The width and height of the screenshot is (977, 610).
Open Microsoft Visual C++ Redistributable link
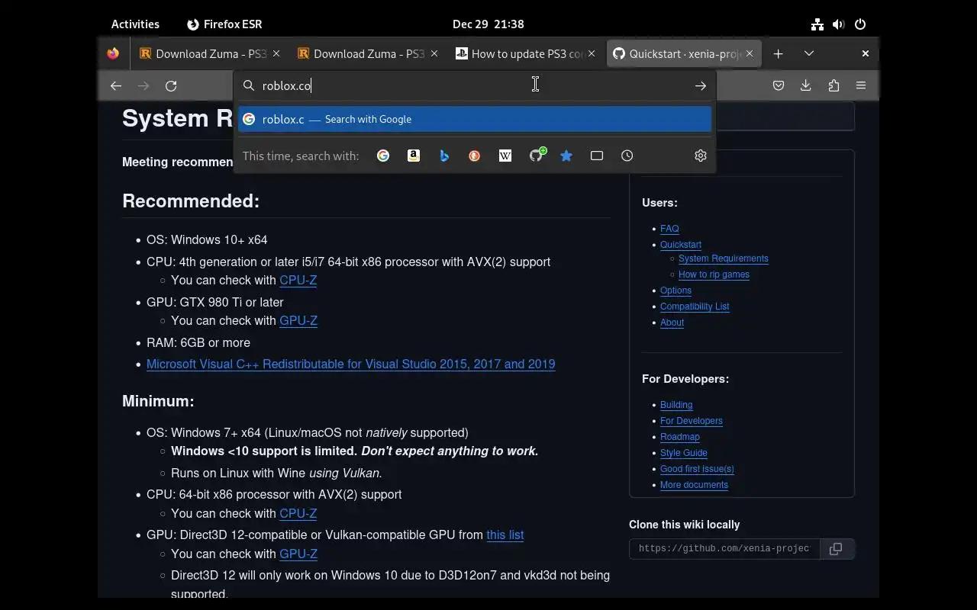pos(351,364)
